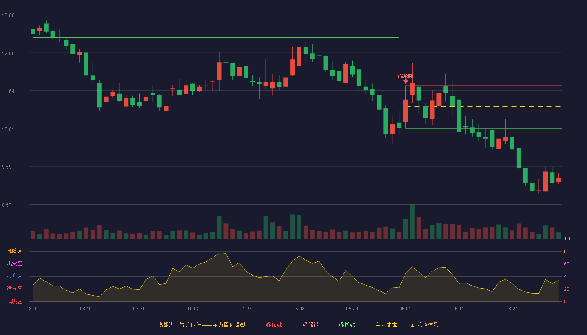This screenshot has height=335, width=587.
Task: Toggle the 强撑线 legend entry
Action: [x=344, y=325]
